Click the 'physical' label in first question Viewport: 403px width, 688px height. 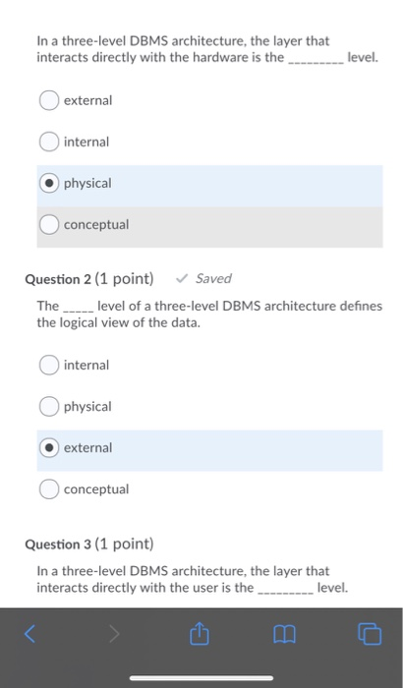87,184
